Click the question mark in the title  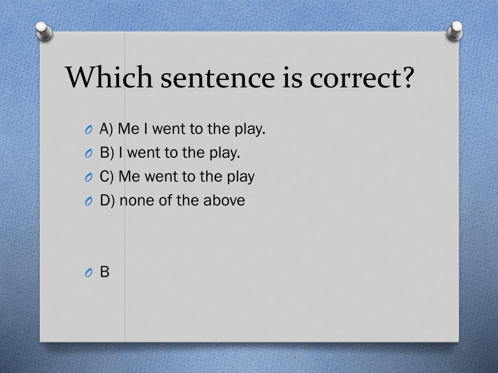tap(408, 77)
